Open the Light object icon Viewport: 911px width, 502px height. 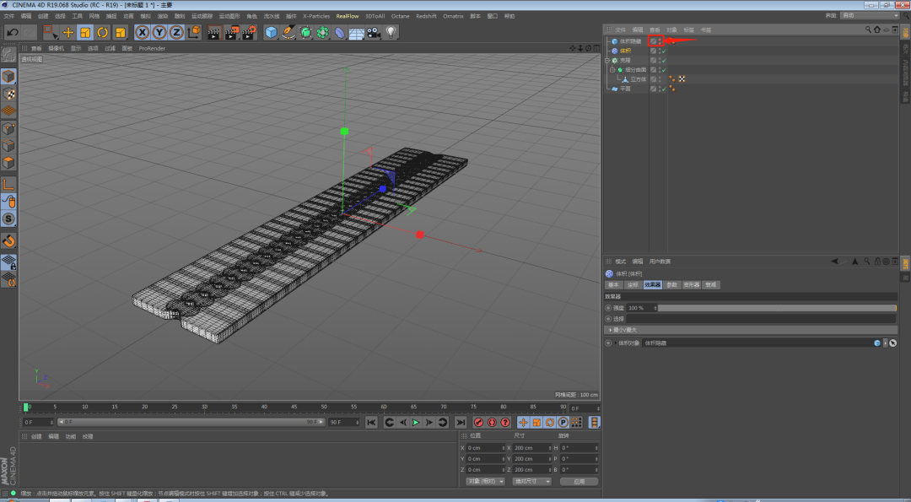tap(391, 32)
